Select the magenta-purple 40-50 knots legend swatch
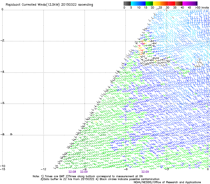 click(190, 3)
